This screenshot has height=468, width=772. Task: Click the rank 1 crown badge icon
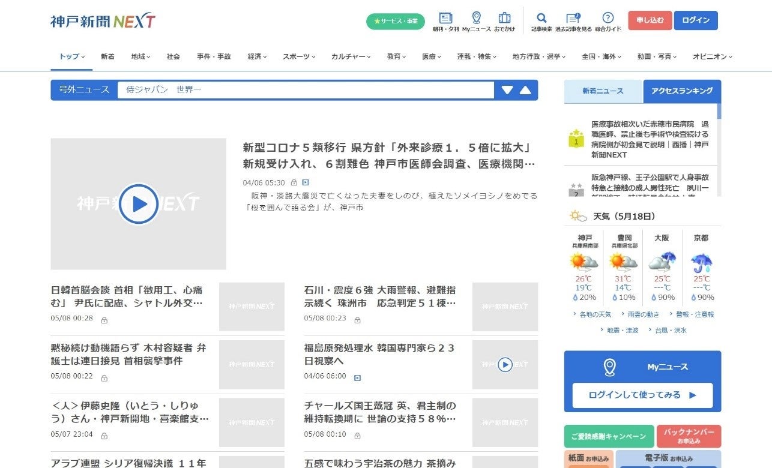click(576, 138)
